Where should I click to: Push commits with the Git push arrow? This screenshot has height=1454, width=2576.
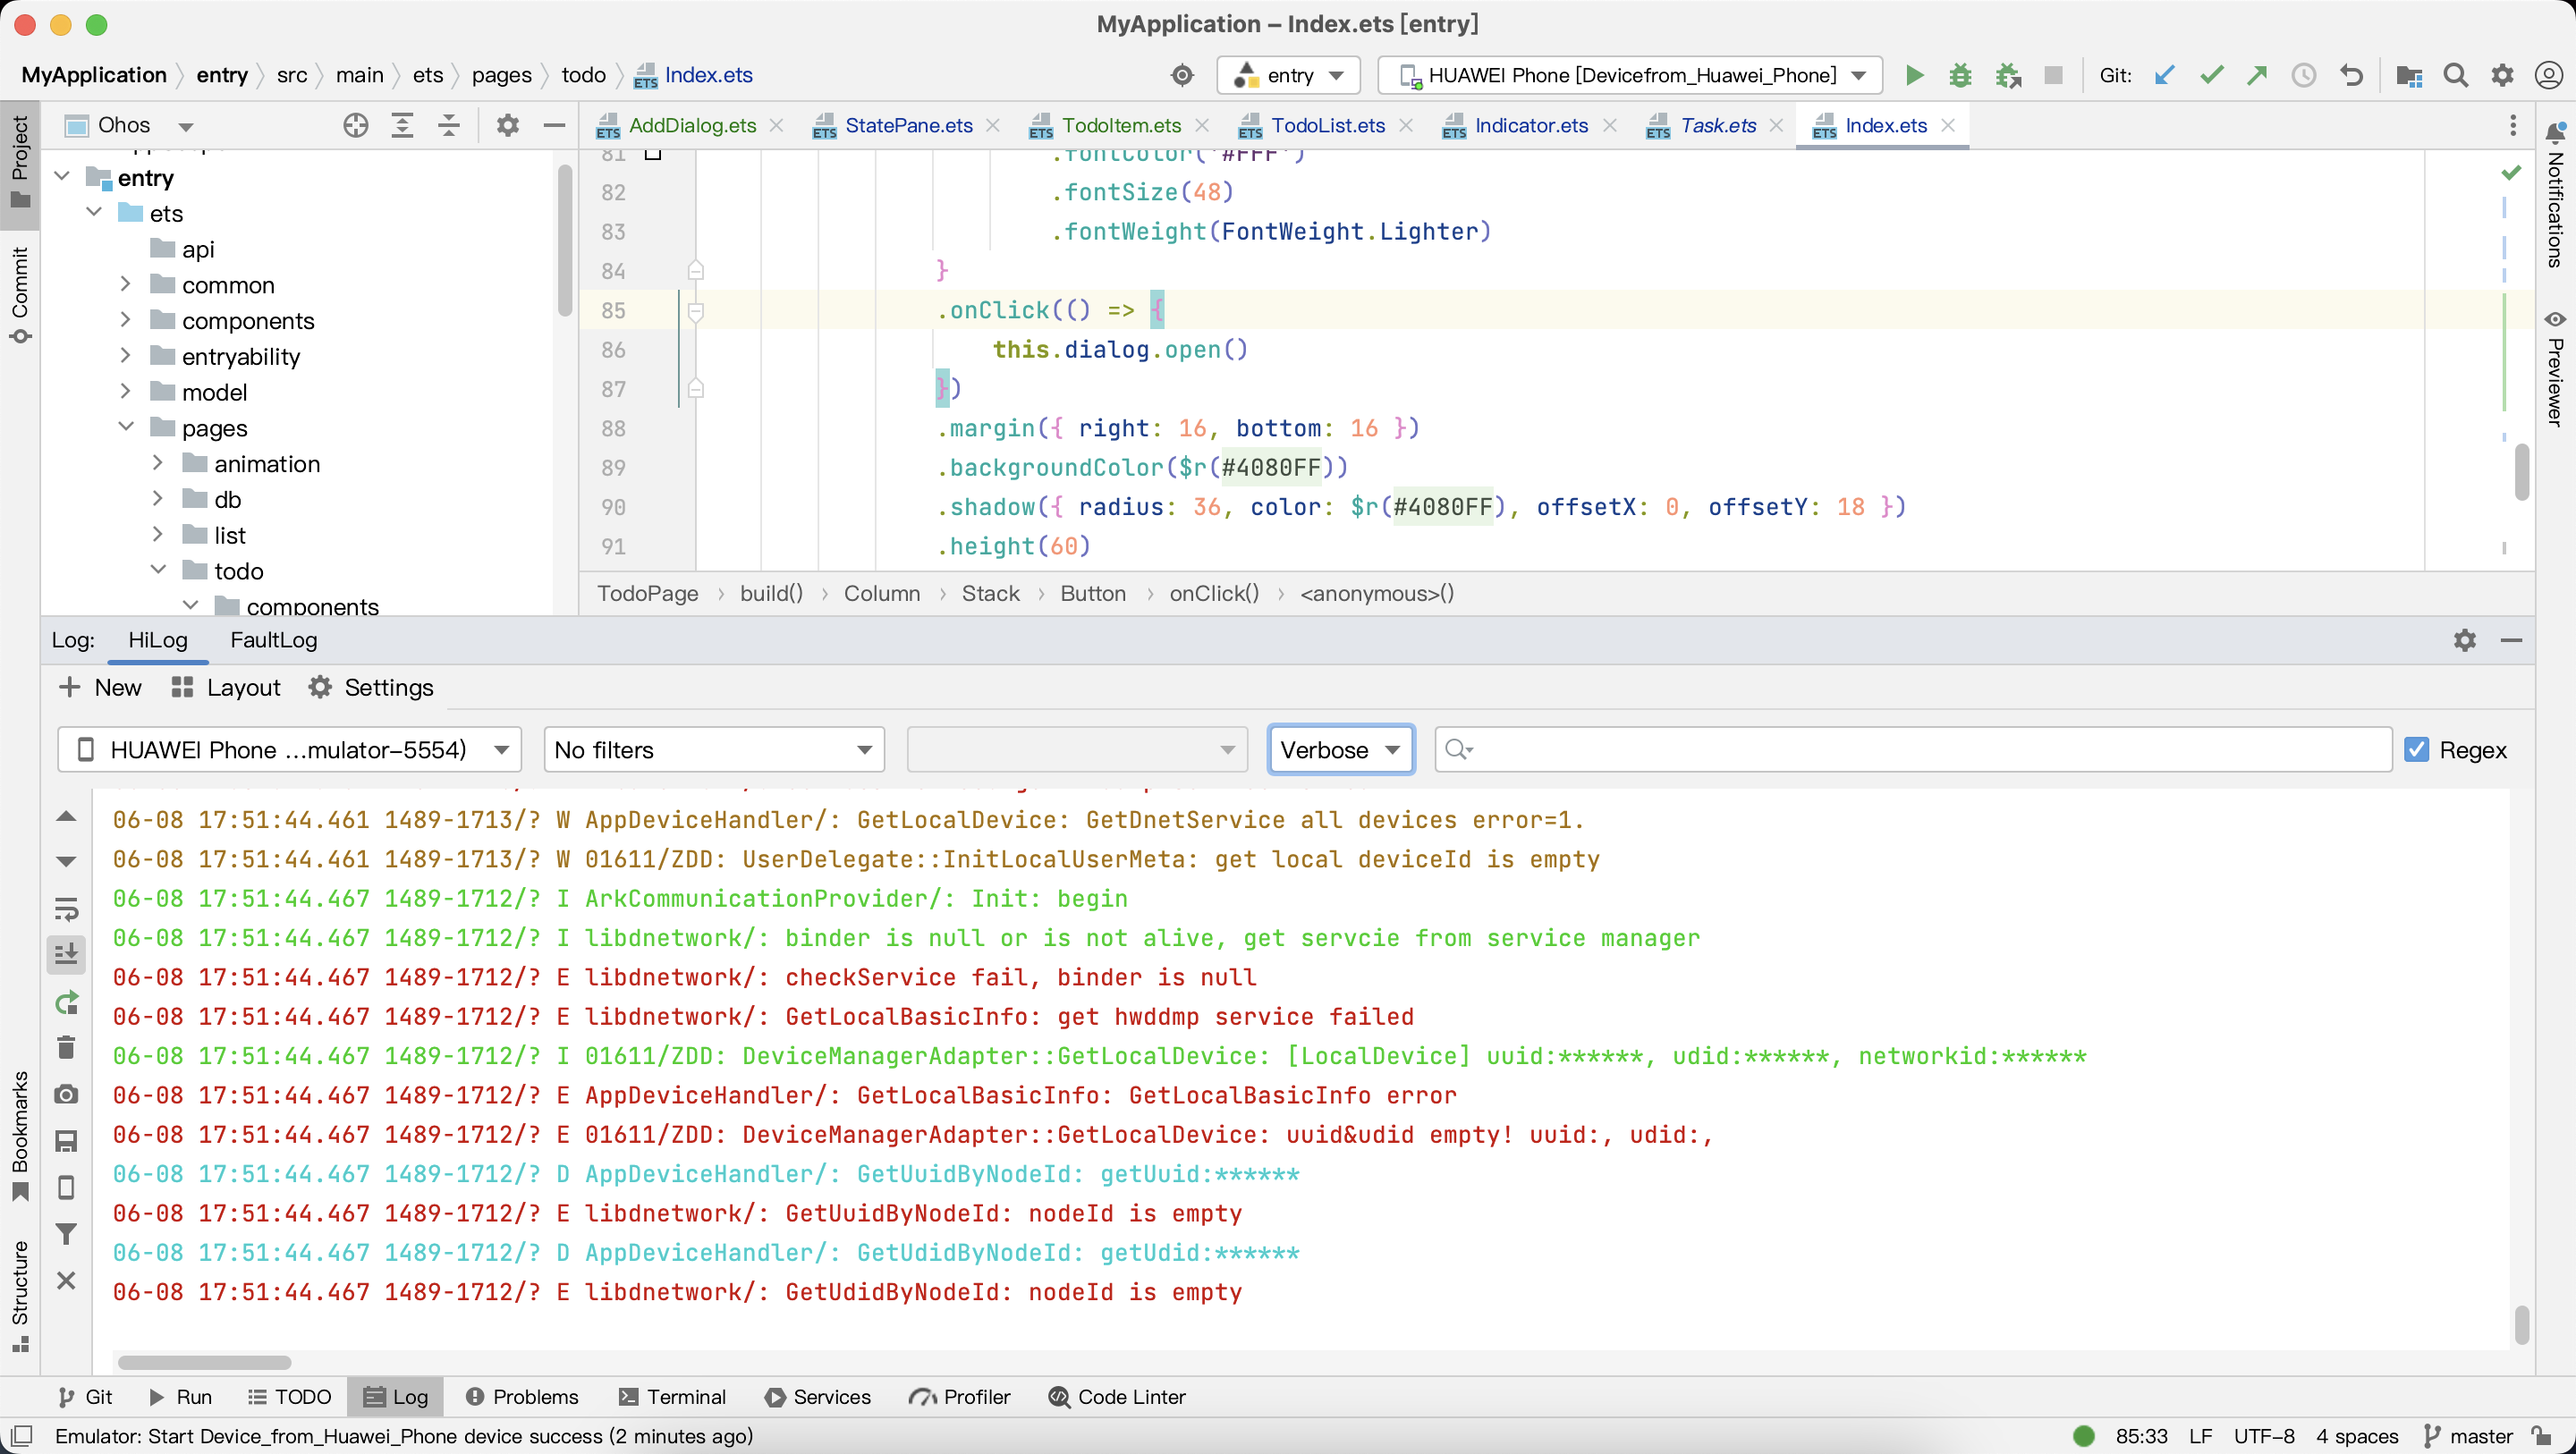pyautogui.click(x=2257, y=75)
